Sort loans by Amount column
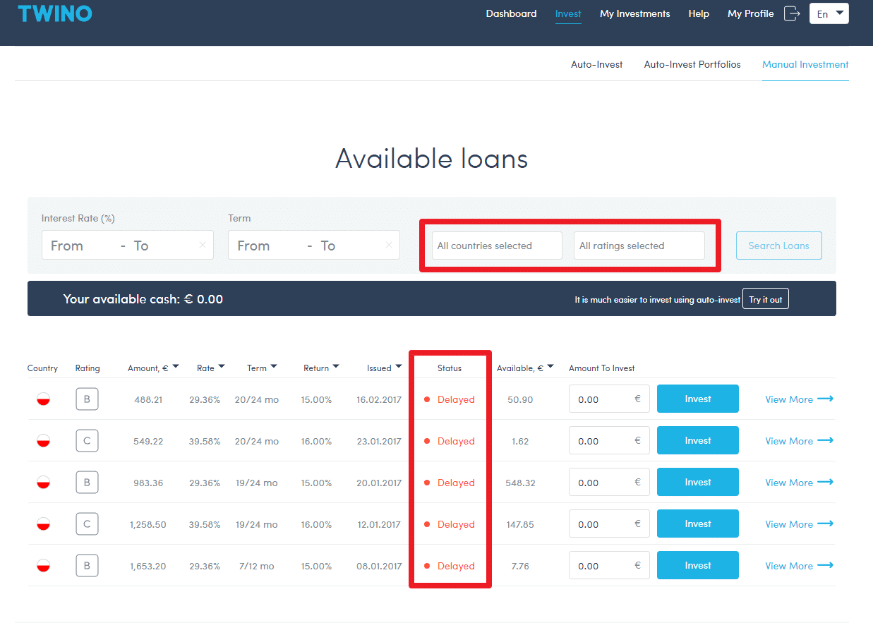This screenshot has height=623, width=873. [x=153, y=368]
